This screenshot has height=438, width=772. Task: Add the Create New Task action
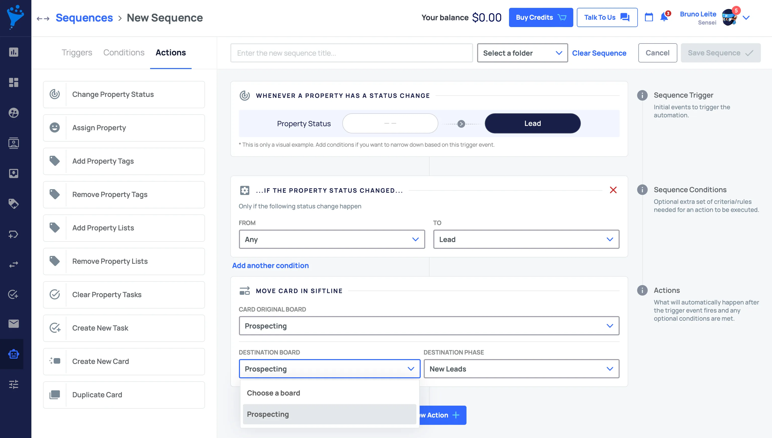click(x=124, y=328)
